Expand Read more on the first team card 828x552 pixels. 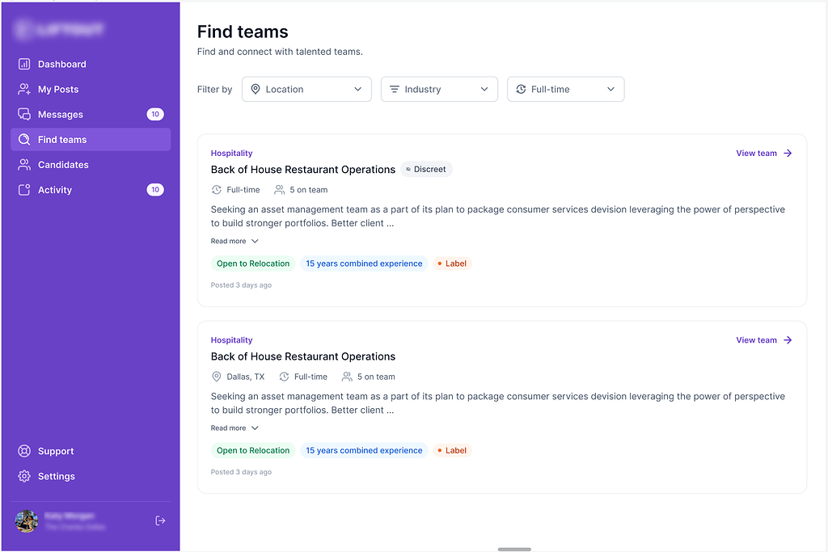pyautogui.click(x=234, y=241)
